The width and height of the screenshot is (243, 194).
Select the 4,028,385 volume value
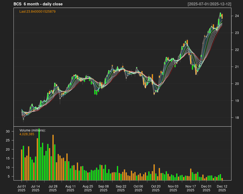point(27,134)
